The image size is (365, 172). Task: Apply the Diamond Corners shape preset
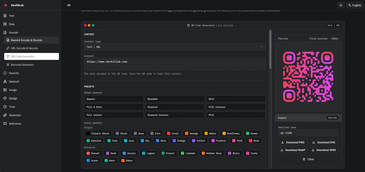pyautogui.click(x=175, y=115)
